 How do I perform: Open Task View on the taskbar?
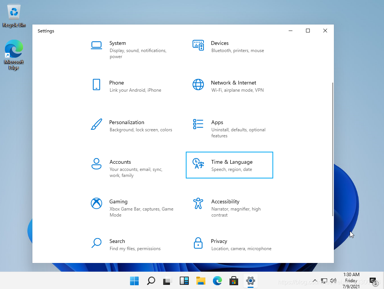[168, 281]
